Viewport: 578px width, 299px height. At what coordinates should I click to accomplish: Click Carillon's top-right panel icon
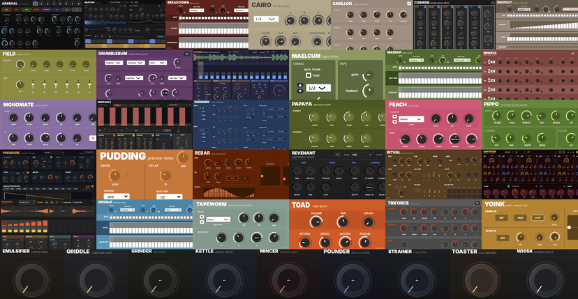point(409,3)
